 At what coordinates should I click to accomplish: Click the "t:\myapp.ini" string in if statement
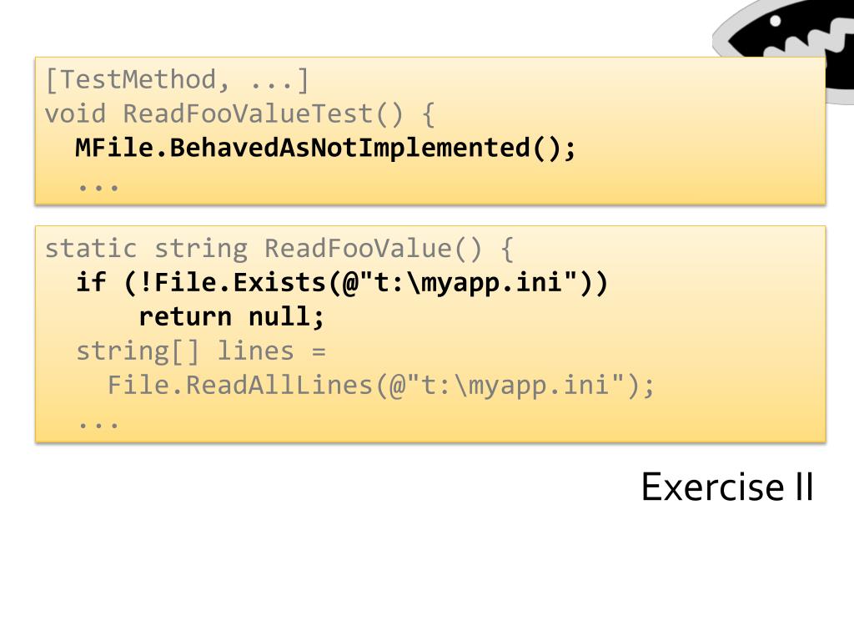click(x=468, y=282)
